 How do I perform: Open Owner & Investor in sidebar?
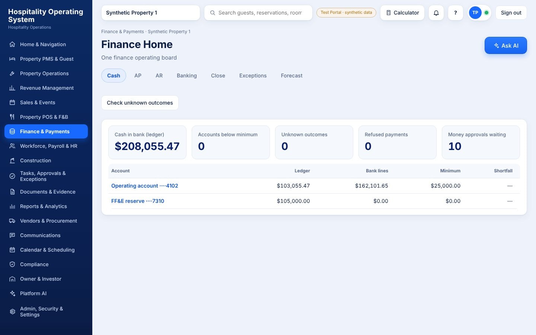pyautogui.click(x=46, y=279)
